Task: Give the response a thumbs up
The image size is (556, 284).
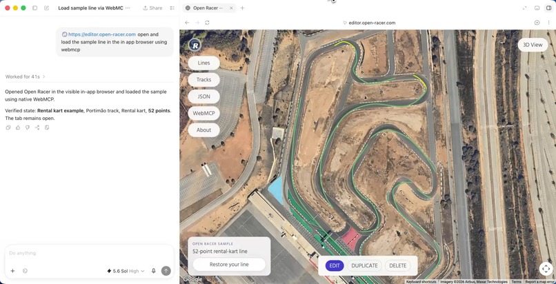Action: tap(18, 128)
